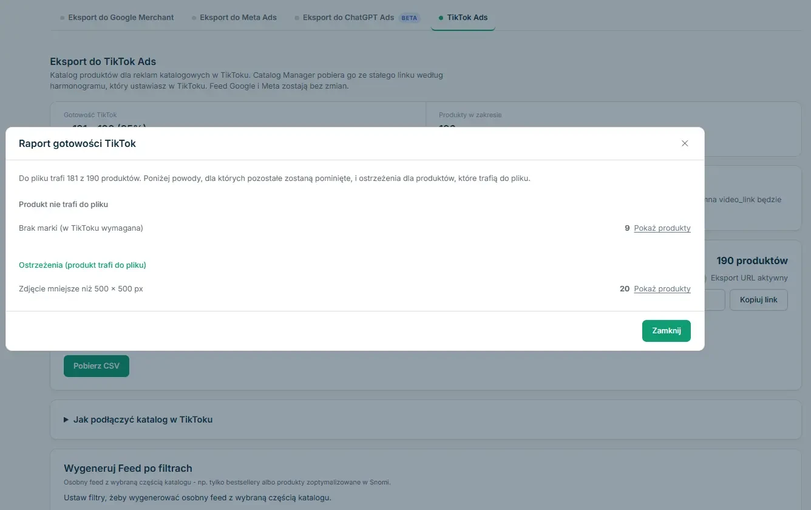The image size is (811, 510).
Task: Click the 'Eksport URL aktywny' status text
Action: click(x=749, y=278)
